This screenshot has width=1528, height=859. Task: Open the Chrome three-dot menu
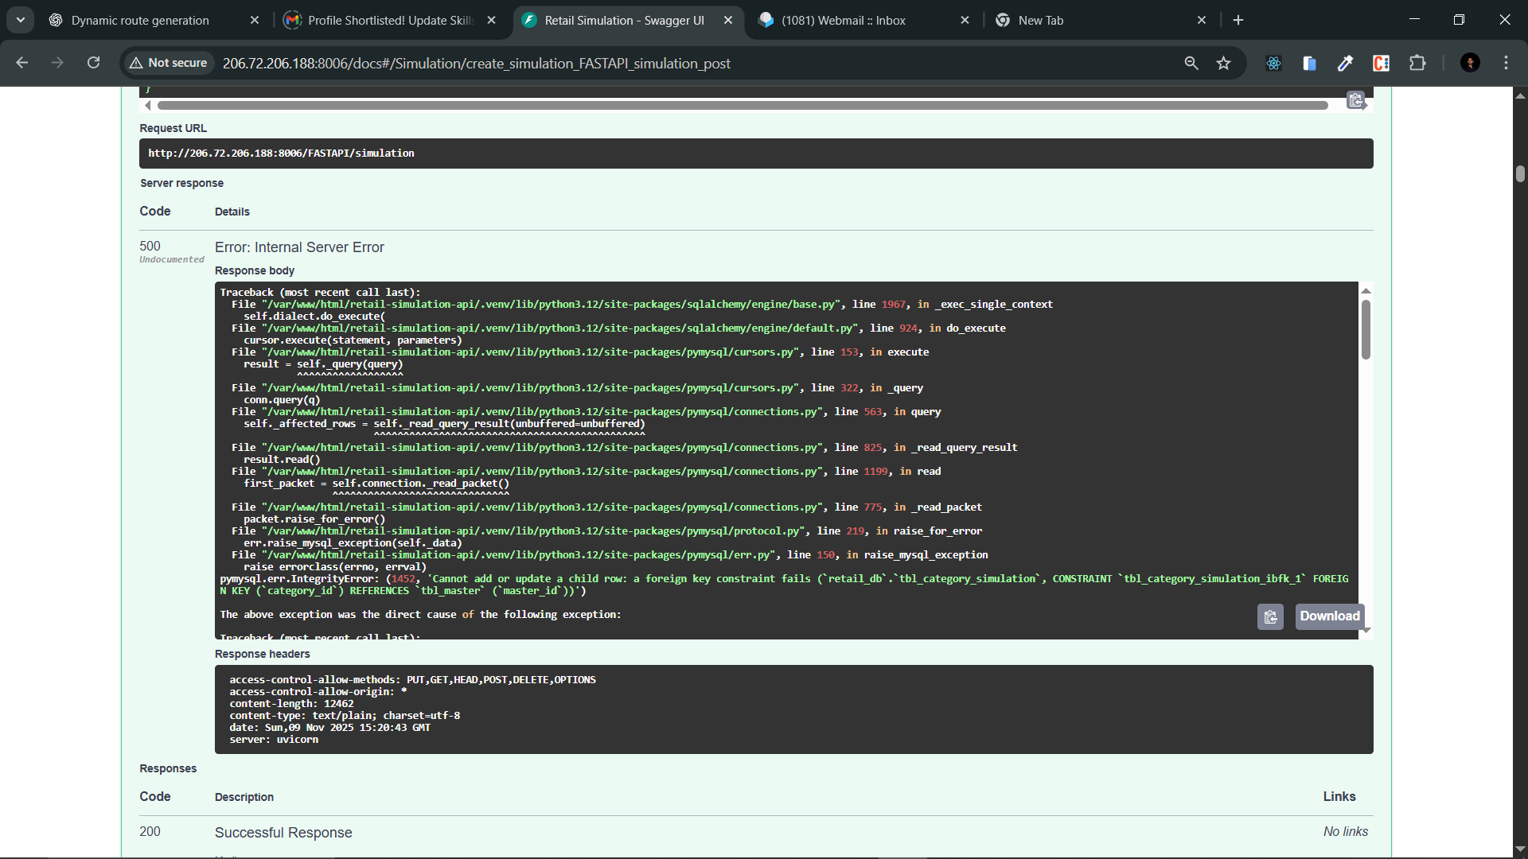click(1506, 63)
